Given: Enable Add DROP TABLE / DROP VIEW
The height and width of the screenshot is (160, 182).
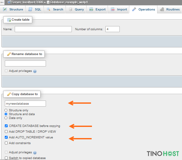Looking at the screenshot, I should click(6, 132).
